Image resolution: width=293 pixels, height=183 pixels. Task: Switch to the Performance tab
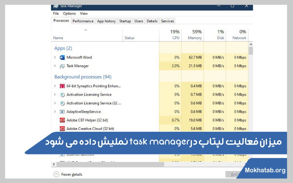coord(83,21)
